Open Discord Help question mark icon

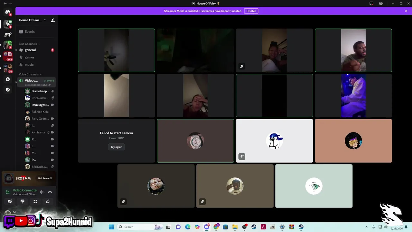(x=381, y=4)
